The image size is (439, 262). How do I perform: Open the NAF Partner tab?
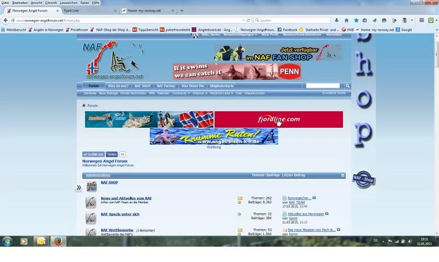(x=166, y=86)
